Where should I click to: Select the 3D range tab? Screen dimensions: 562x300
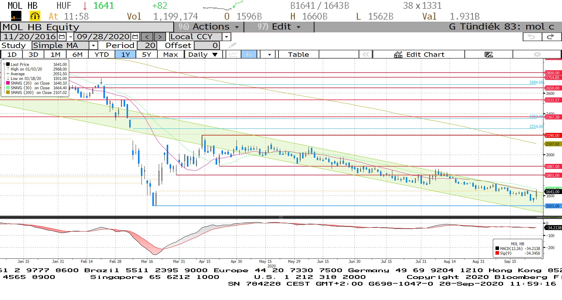click(33, 54)
